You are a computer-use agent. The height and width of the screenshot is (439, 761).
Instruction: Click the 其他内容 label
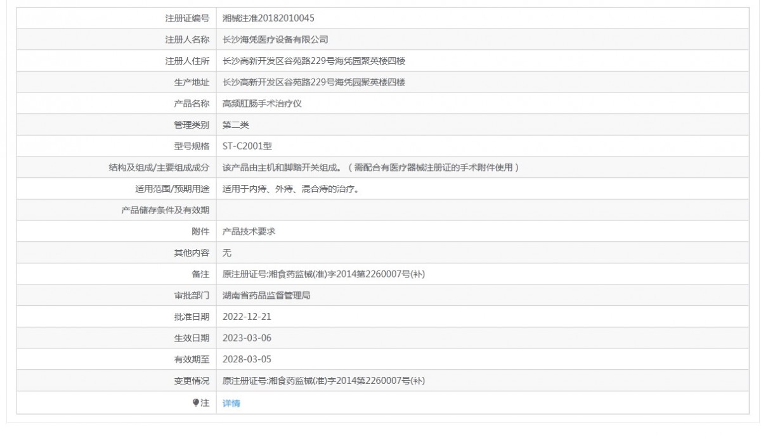(192, 253)
